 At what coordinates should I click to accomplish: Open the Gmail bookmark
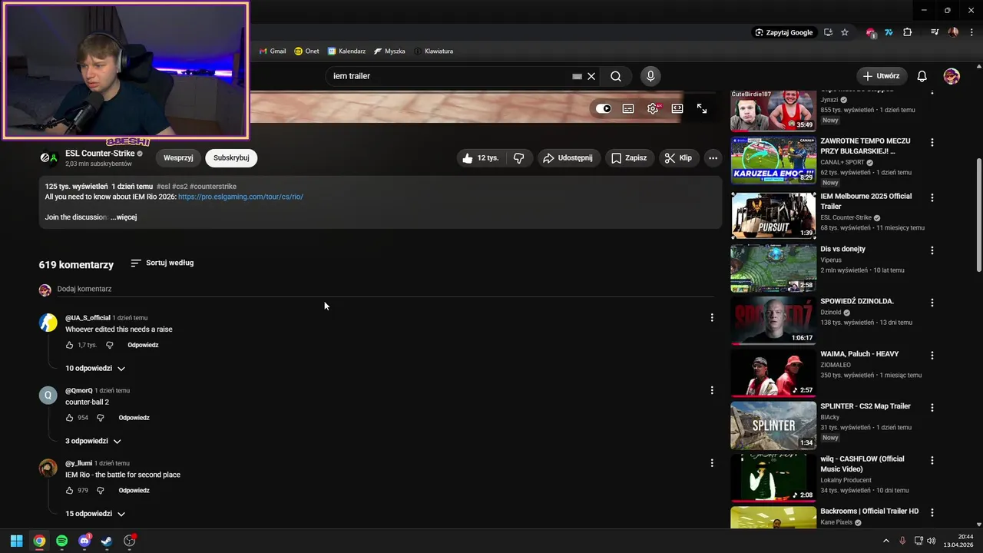[x=273, y=51]
